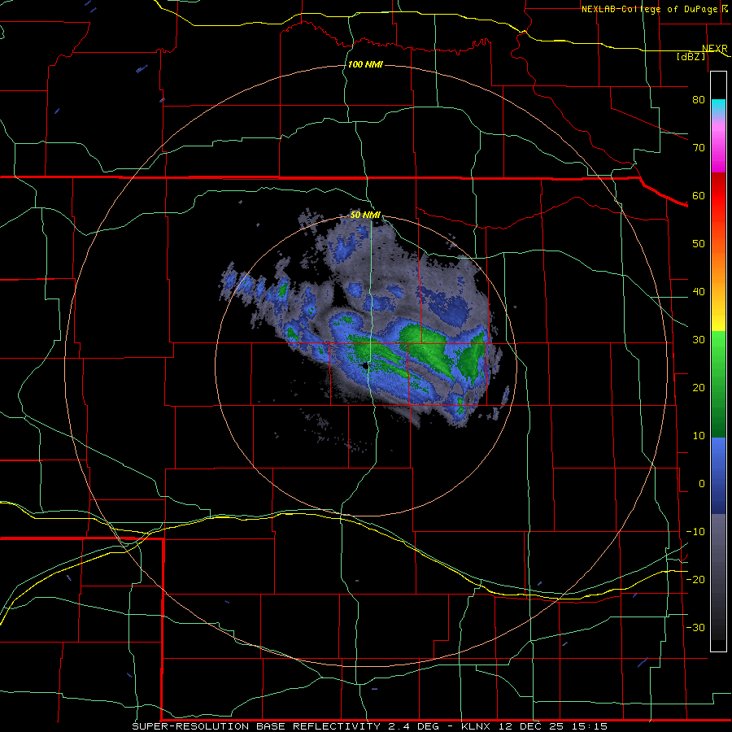The image size is (732, 732).
Task: Click the "50 NMI" range ring label
Action: [x=365, y=215]
